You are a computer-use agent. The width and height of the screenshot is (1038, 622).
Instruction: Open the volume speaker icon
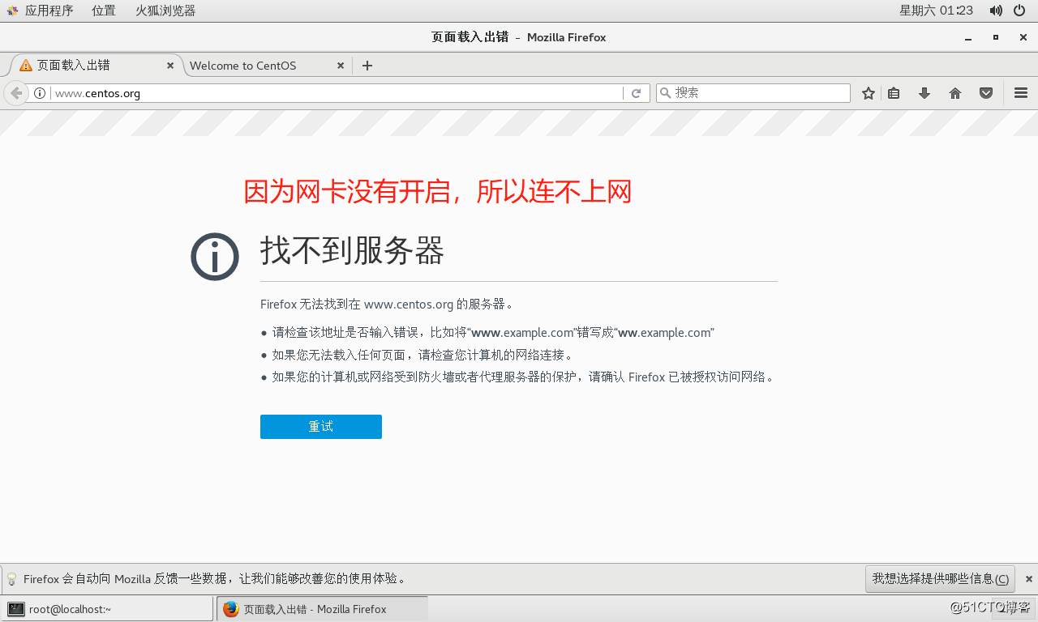tap(996, 11)
